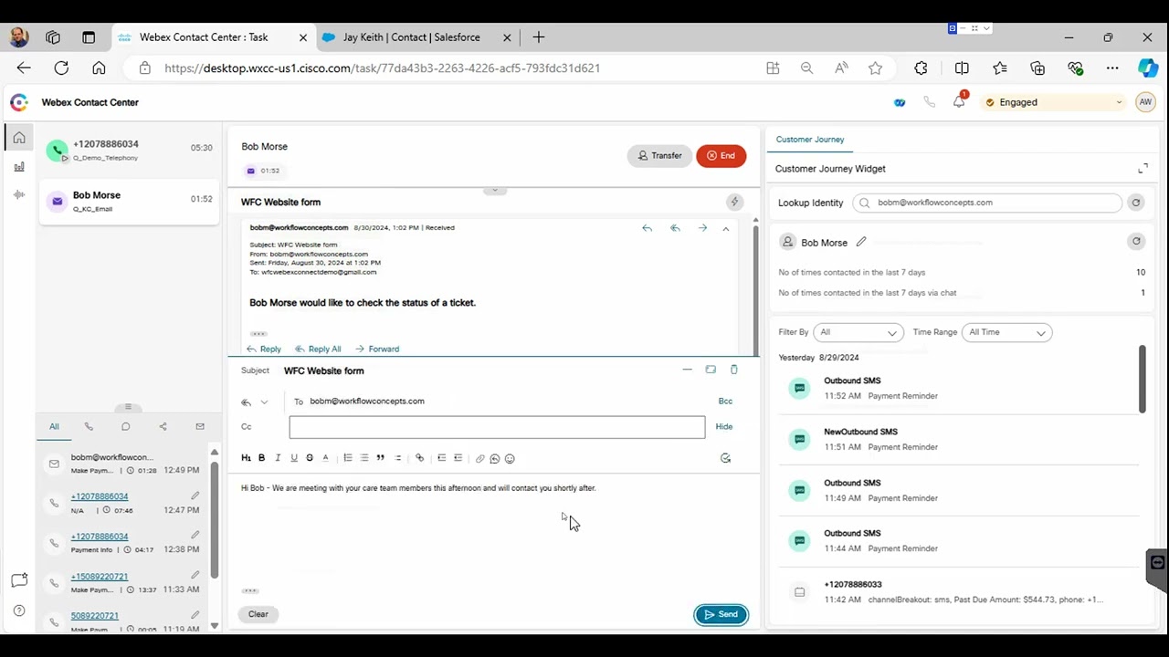
Task: Refresh the Lookup Identity search
Action: click(x=1136, y=203)
